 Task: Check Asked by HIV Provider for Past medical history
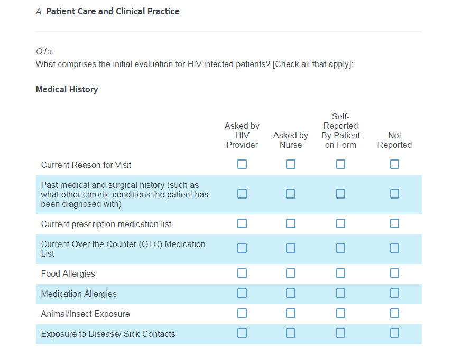click(242, 194)
